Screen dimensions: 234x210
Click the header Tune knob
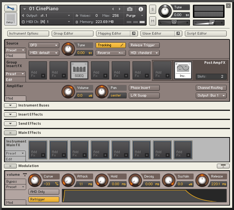[x=165, y=11]
